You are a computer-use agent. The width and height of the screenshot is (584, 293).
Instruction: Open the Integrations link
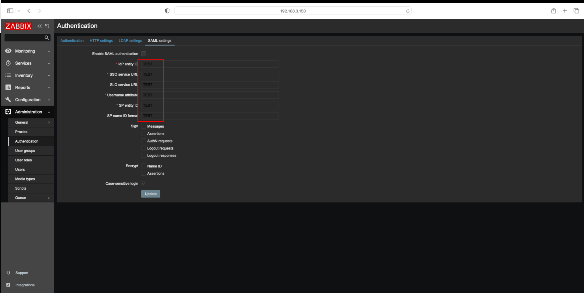[25, 285]
